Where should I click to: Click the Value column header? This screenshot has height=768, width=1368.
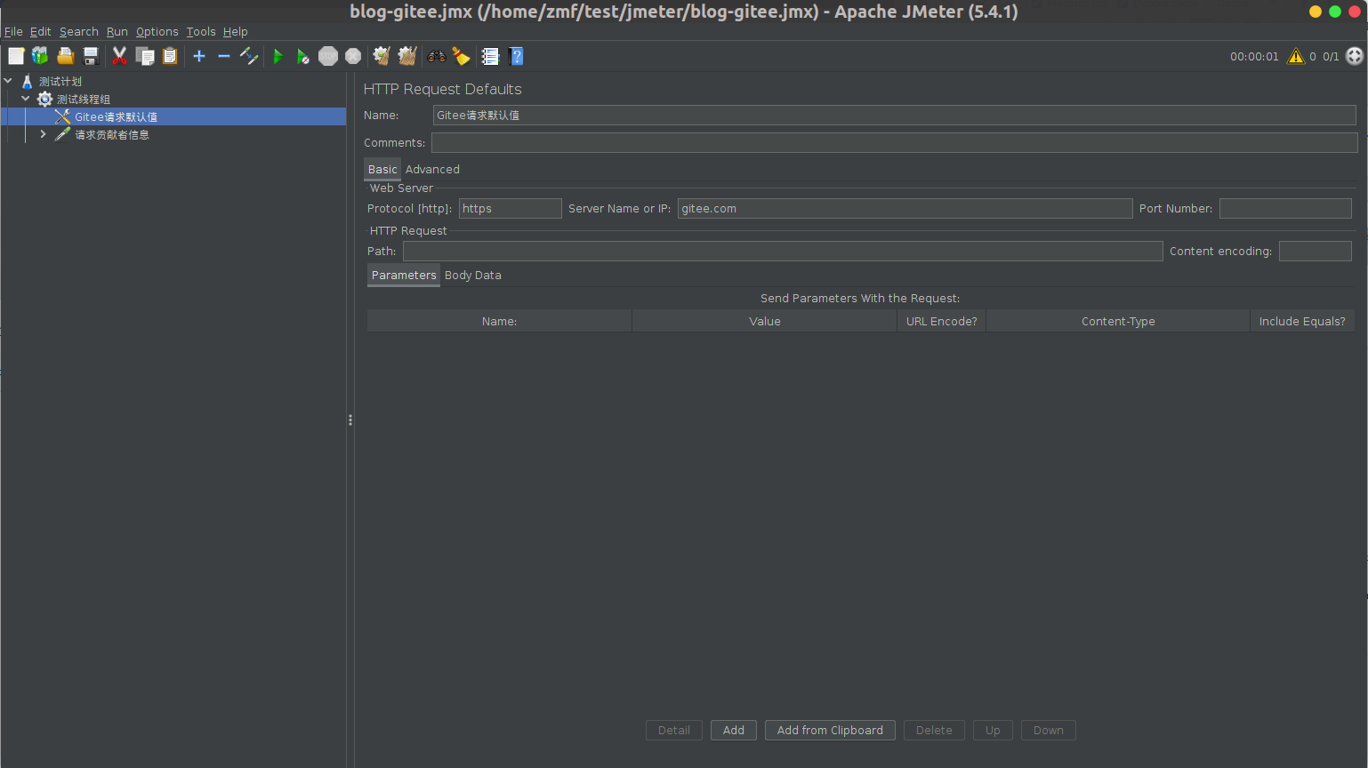765,321
